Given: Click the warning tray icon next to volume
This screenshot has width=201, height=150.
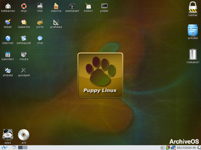Looking at the screenshot, I should (x=167, y=148).
